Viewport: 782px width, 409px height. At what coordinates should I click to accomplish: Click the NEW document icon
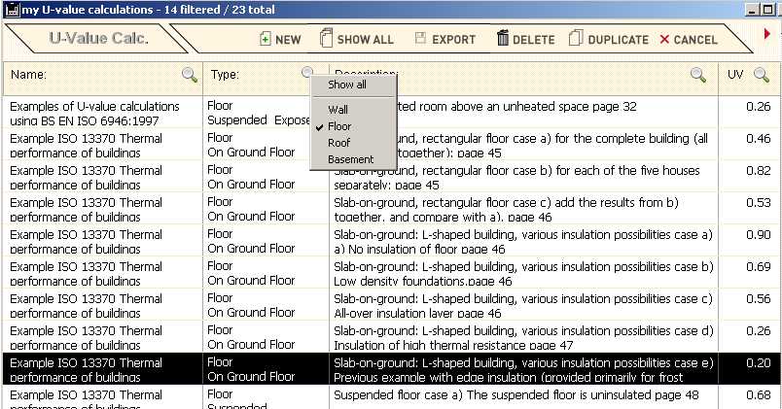pos(266,39)
